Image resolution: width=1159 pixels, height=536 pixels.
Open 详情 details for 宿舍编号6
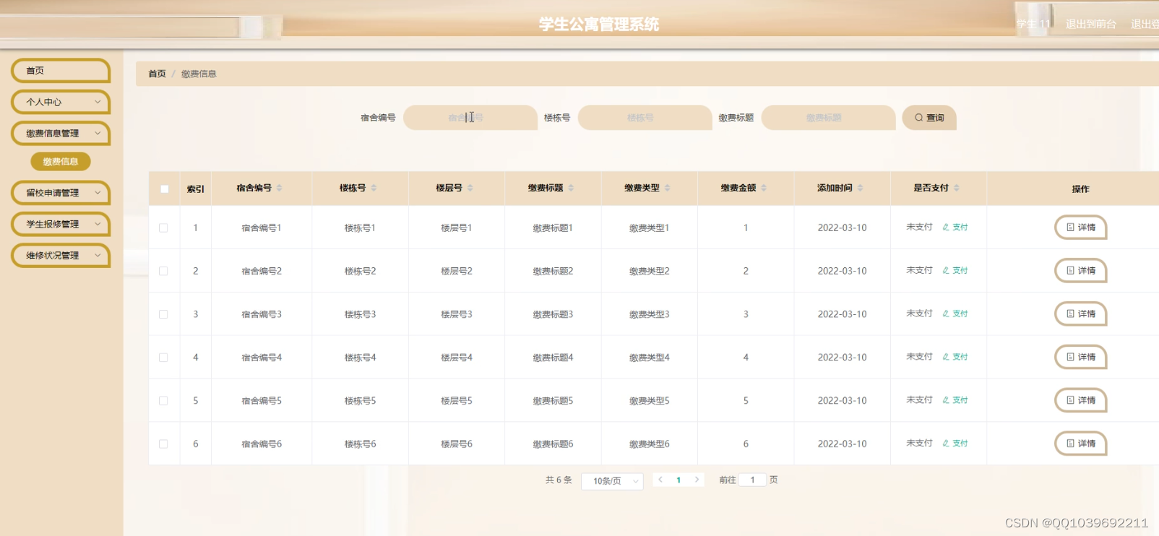click(x=1081, y=444)
